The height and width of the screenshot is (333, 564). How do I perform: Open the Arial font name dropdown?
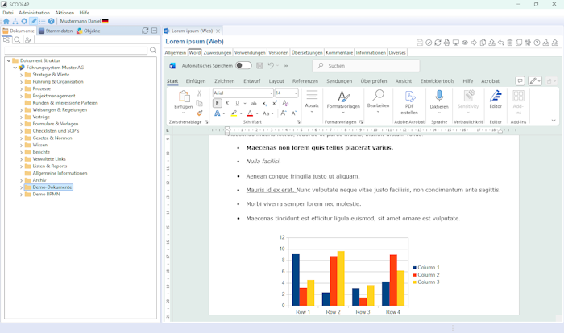(x=271, y=93)
